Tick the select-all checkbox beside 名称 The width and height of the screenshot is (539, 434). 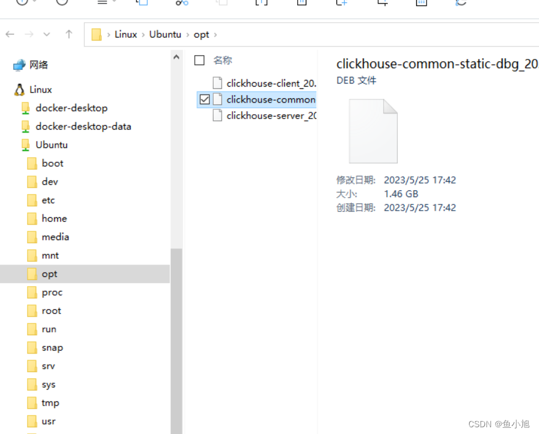(x=200, y=60)
